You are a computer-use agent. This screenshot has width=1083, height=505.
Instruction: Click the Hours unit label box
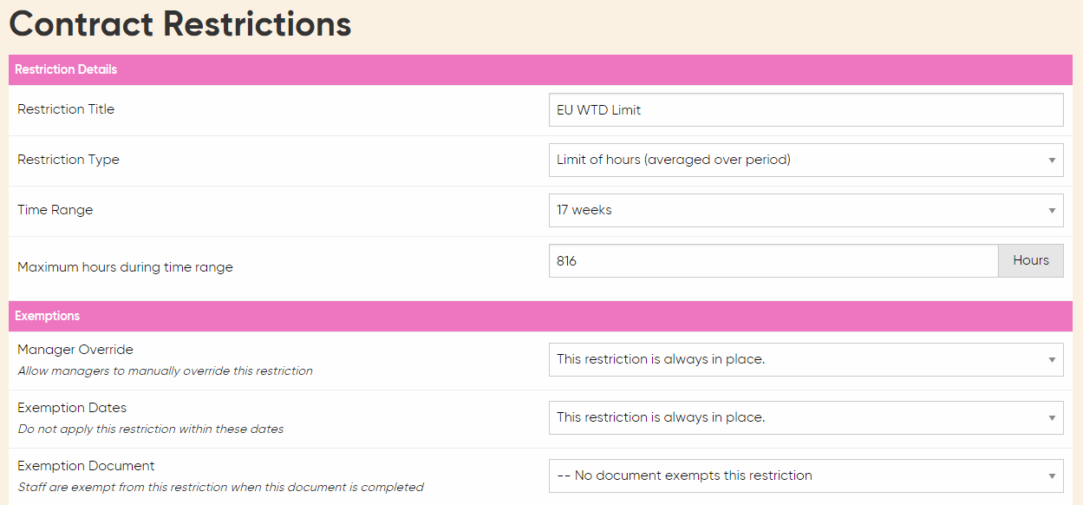point(1031,260)
